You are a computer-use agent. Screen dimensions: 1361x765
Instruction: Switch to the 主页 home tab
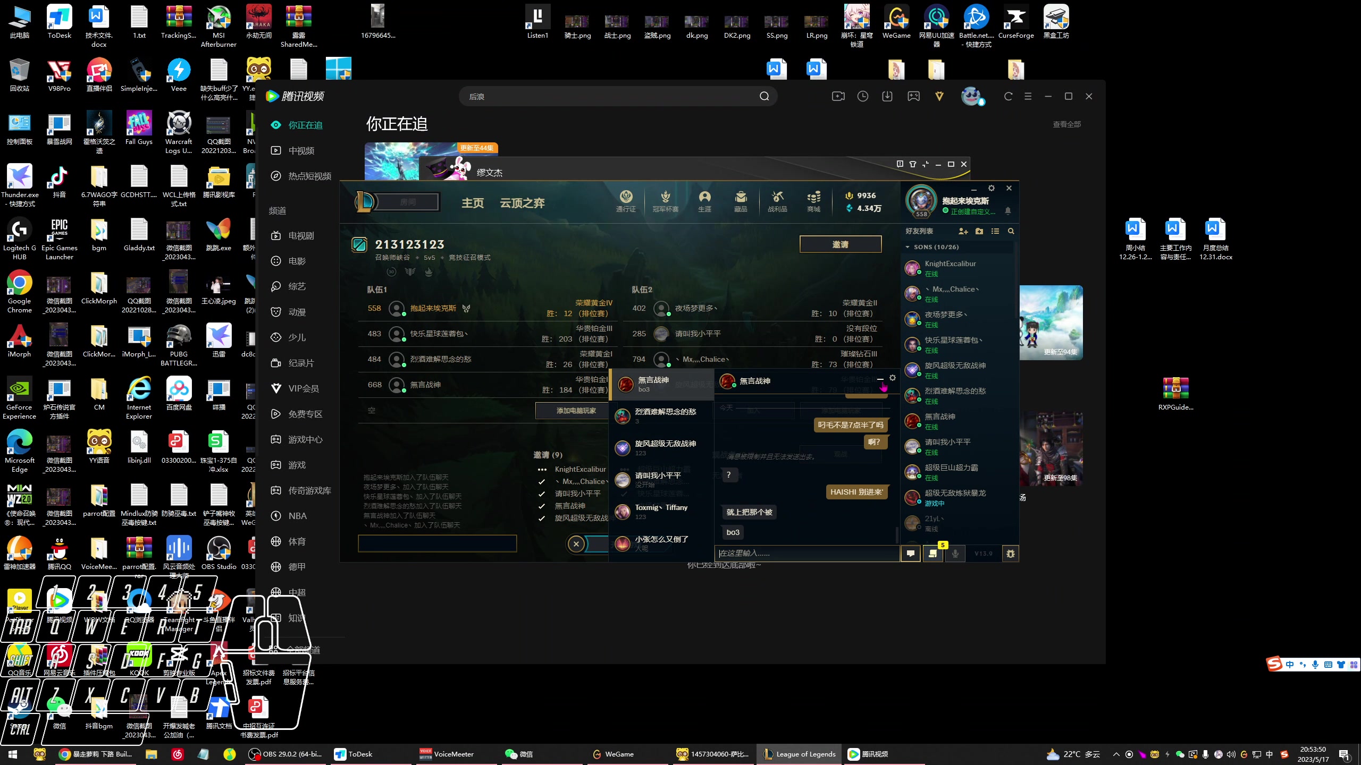[x=473, y=202]
